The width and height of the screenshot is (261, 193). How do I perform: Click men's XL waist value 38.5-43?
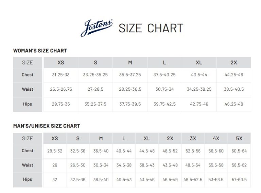[147, 165]
